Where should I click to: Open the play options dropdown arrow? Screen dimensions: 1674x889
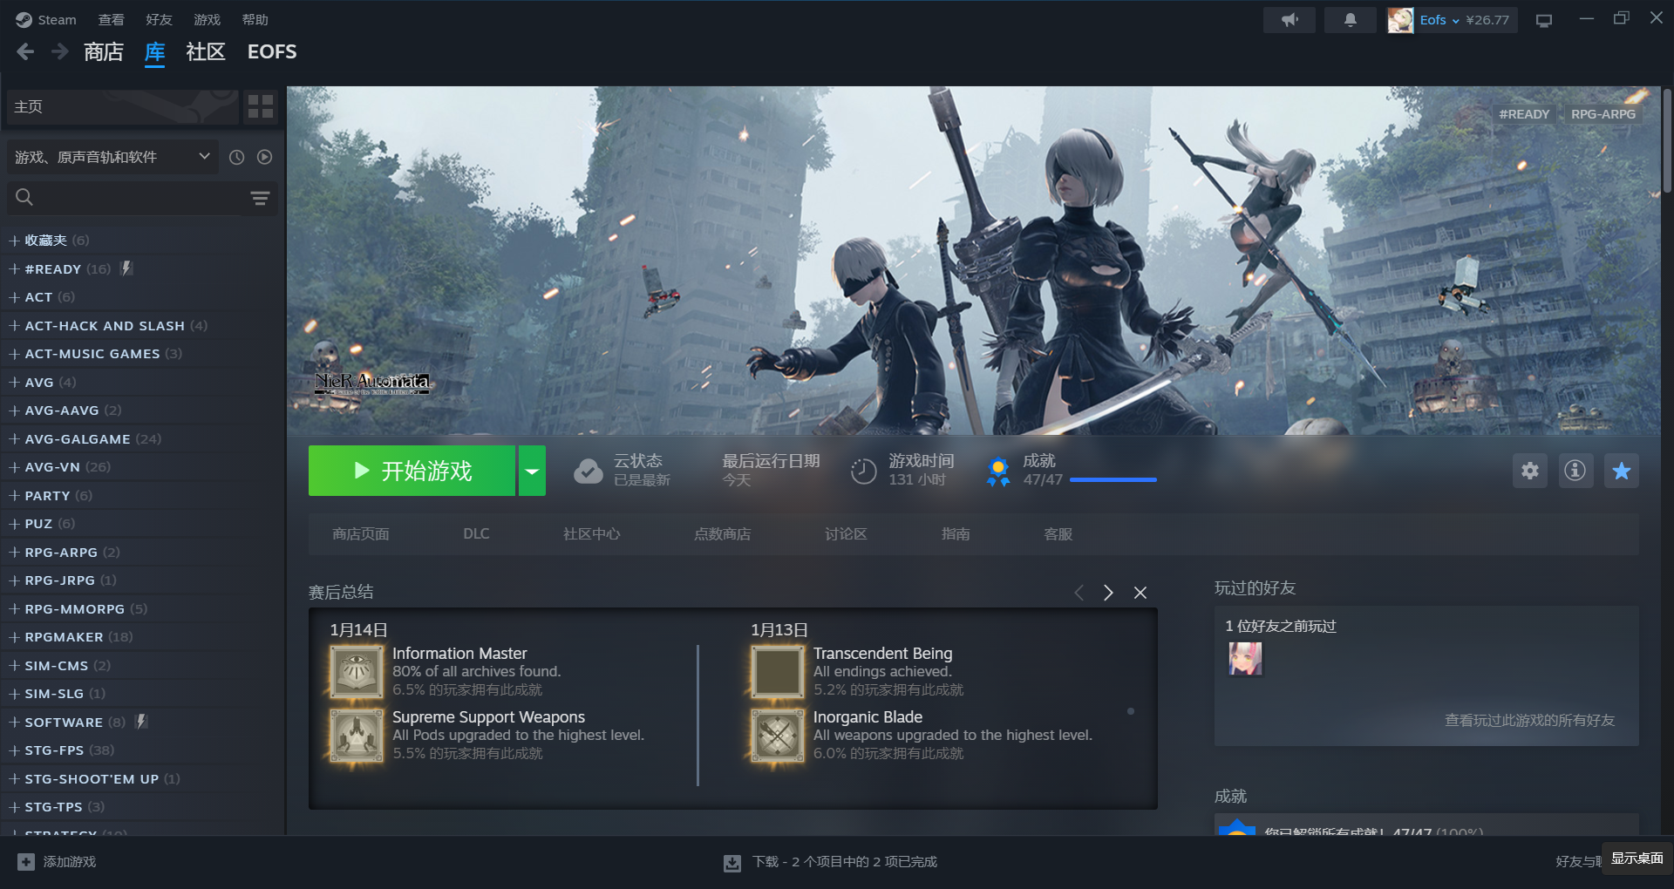tap(532, 471)
